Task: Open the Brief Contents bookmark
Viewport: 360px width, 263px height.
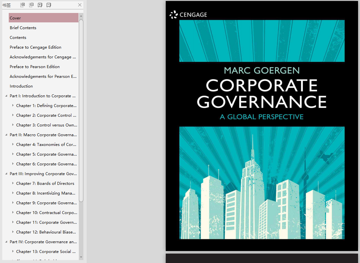Action: click(x=23, y=28)
